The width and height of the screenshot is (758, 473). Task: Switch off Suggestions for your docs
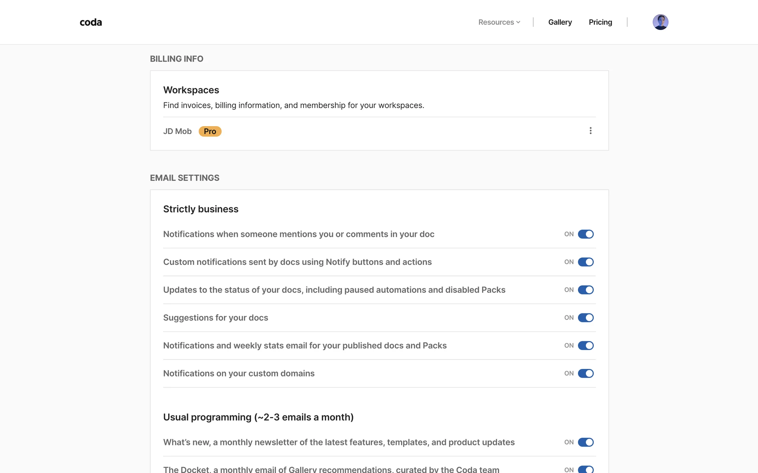tap(585, 318)
